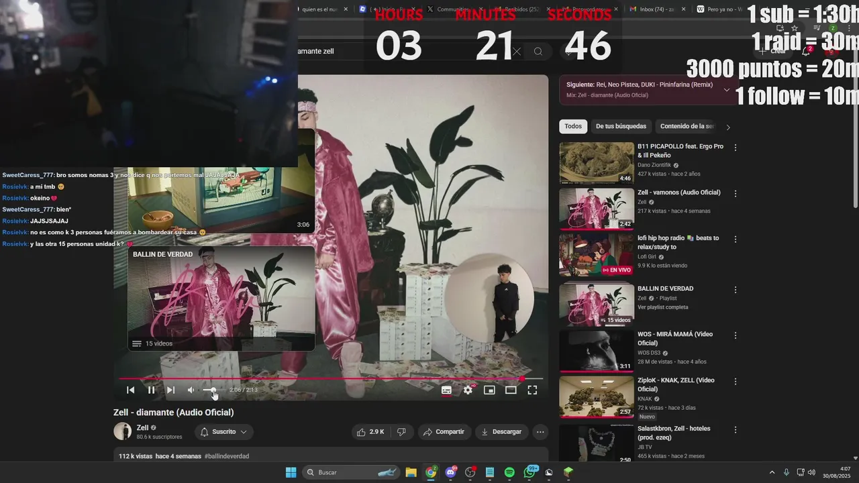Click the taskbar Buscar search box

point(351,472)
